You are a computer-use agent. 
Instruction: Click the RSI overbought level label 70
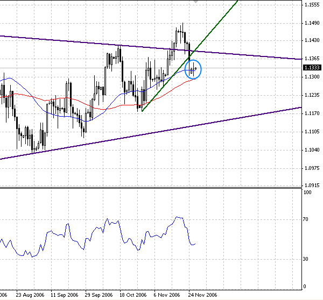click(306, 219)
